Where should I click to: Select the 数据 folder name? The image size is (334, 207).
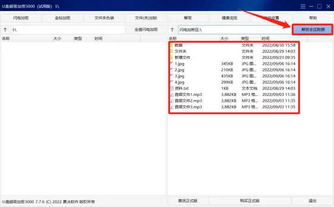[179, 45]
